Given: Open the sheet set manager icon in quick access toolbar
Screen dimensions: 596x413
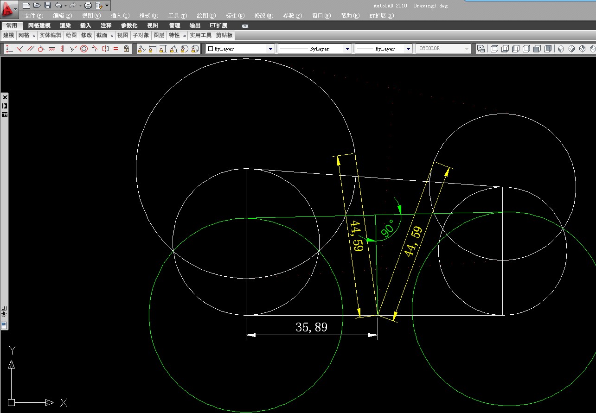Looking at the screenshot, I should [x=99, y=6].
